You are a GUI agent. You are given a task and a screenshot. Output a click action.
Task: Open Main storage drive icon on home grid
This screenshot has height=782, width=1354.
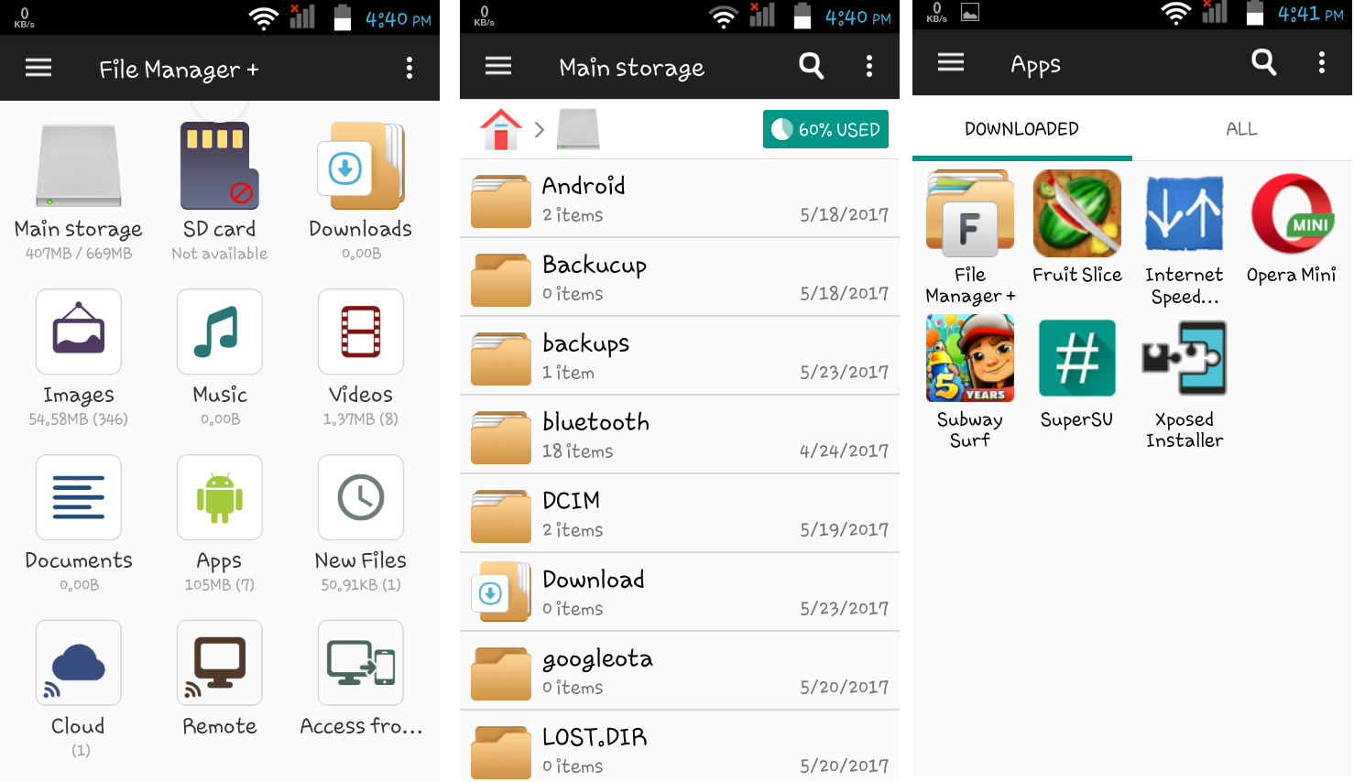click(x=79, y=166)
